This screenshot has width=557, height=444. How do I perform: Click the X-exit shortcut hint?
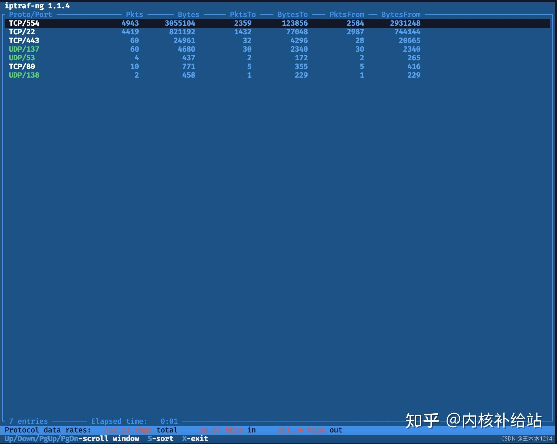point(195,439)
